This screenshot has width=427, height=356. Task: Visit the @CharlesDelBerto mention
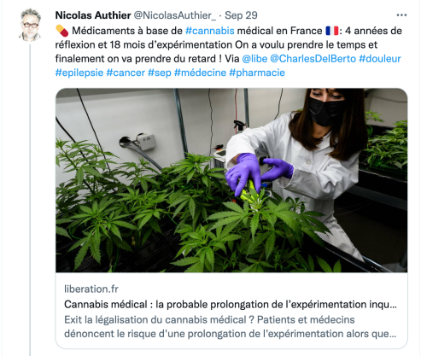[x=313, y=59]
